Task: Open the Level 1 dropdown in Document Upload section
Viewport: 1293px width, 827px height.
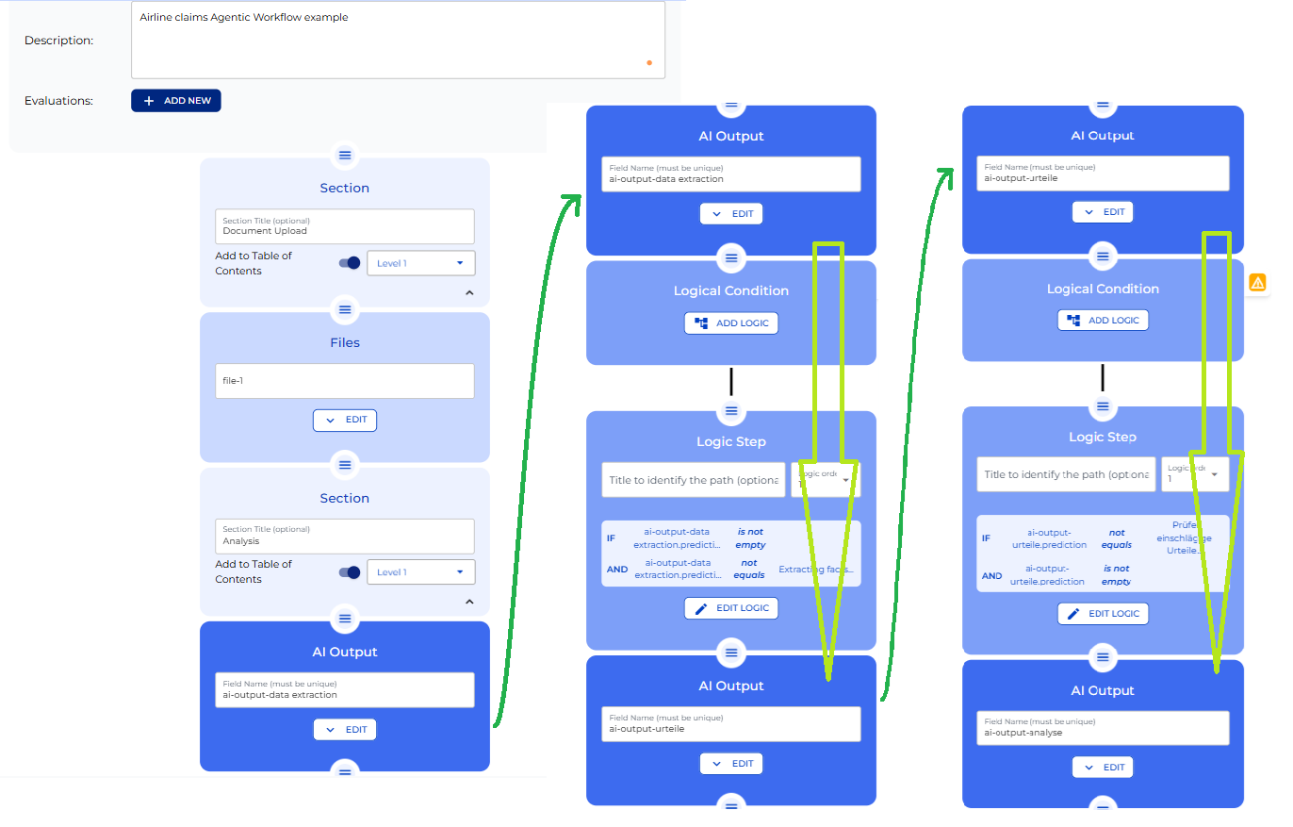Action: tap(420, 263)
